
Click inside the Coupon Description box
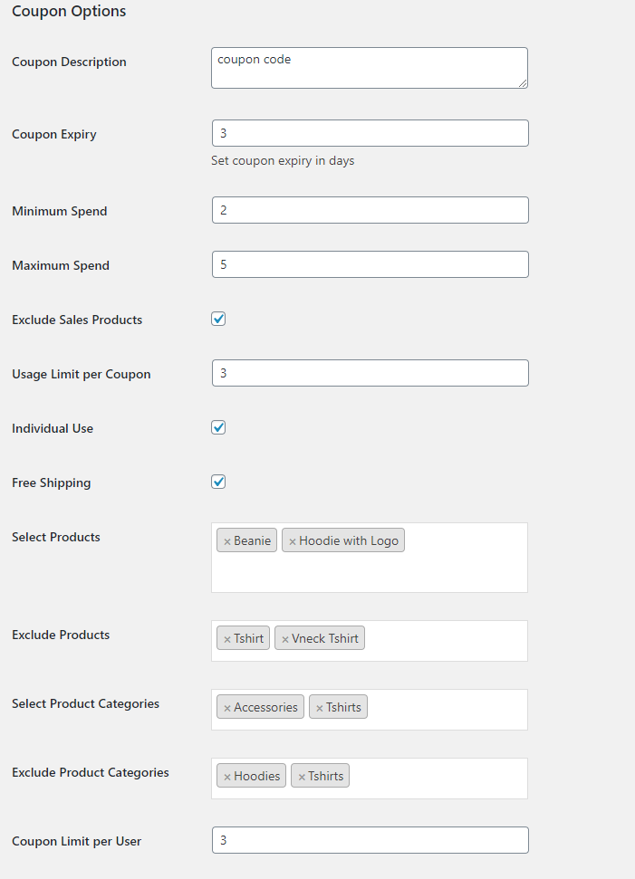(x=369, y=68)
